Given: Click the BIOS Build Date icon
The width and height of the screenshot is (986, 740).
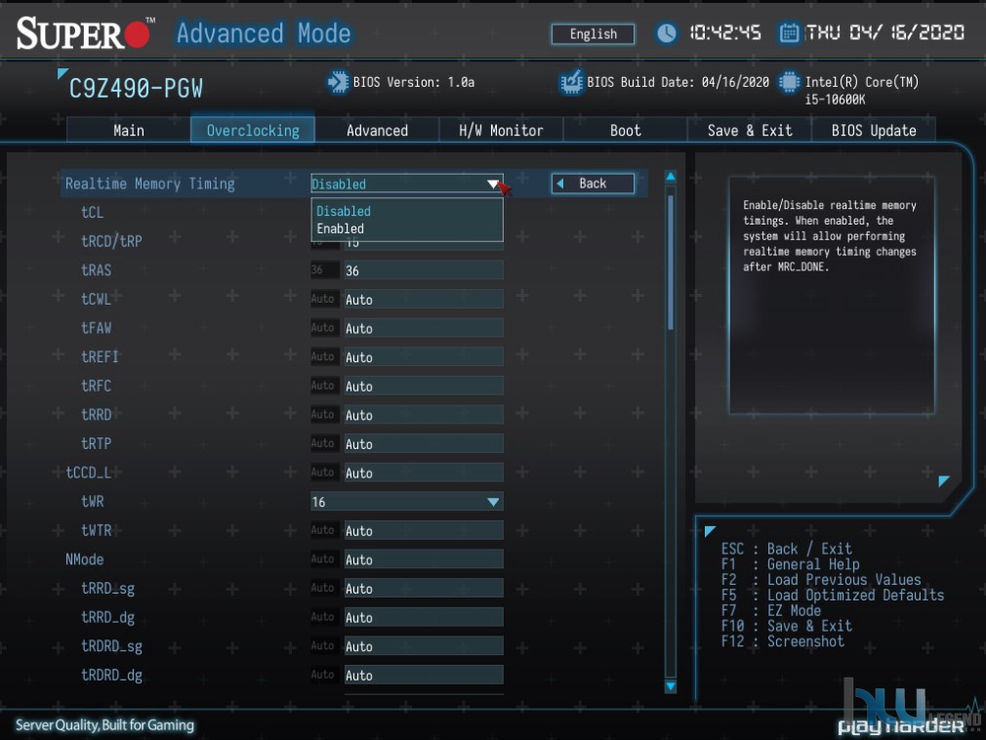Looking at the screenshot, I should (571, 82).
